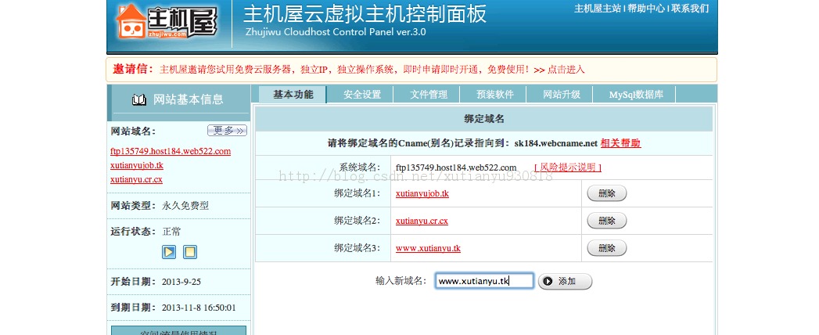The height and width of the screenshot is (335, 819).
Task: Open the 更多 button next to 网站域名
Action: [227, 131]
